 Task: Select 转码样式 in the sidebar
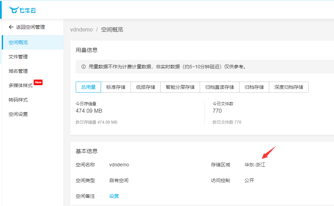click(x=18, y=100)
